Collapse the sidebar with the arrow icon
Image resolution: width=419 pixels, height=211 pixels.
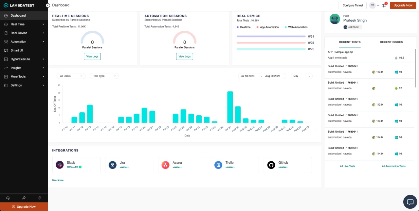pyautogui.click(x=48, y=6)
